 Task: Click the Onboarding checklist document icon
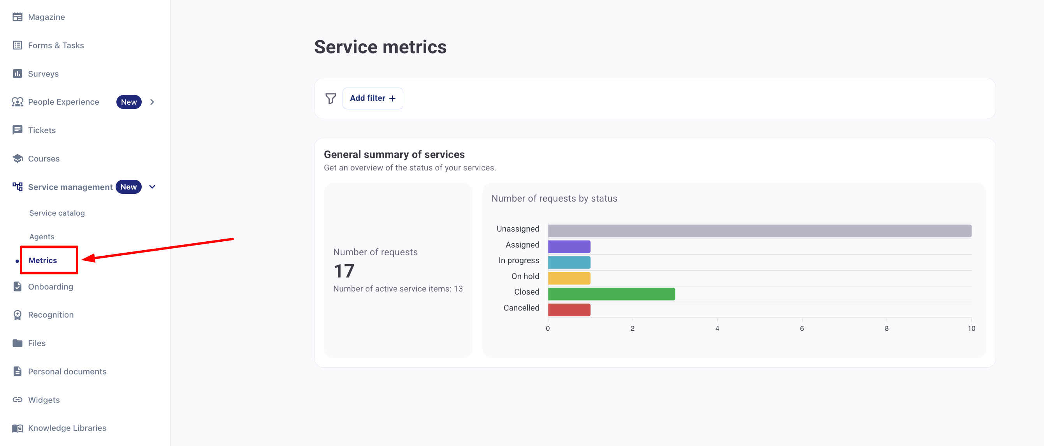pyautogui.click(x=18, y=286)
